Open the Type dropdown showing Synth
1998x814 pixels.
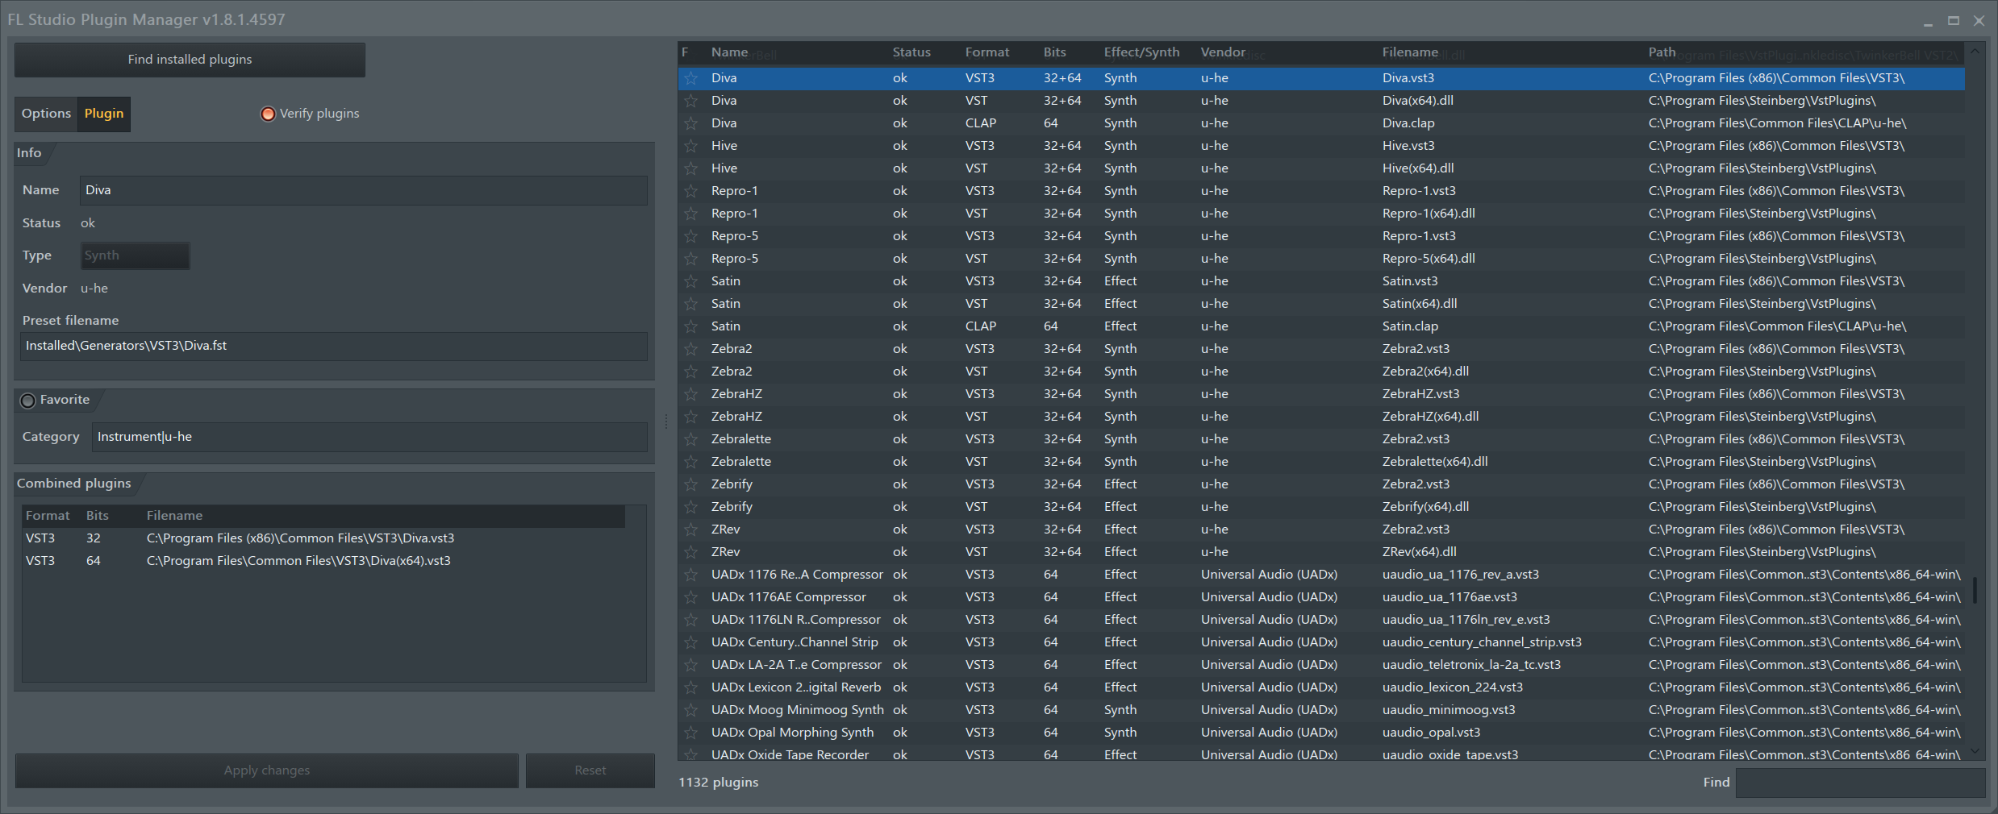pos(134,255)
